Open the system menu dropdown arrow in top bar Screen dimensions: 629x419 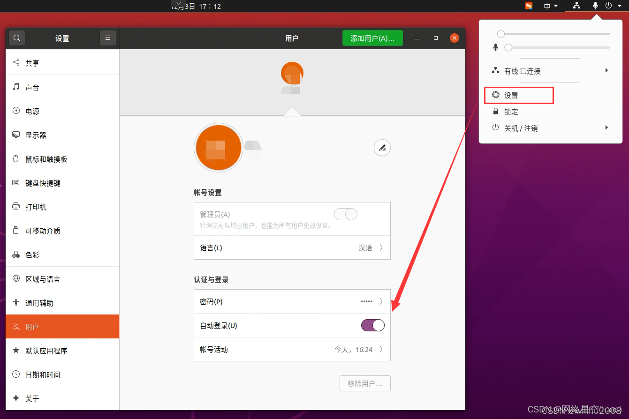pyautogui.click(x=620, y=6)
